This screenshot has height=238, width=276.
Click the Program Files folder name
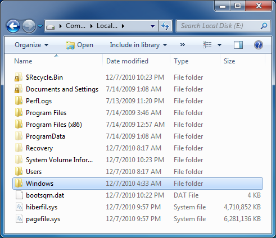(46, 113)
